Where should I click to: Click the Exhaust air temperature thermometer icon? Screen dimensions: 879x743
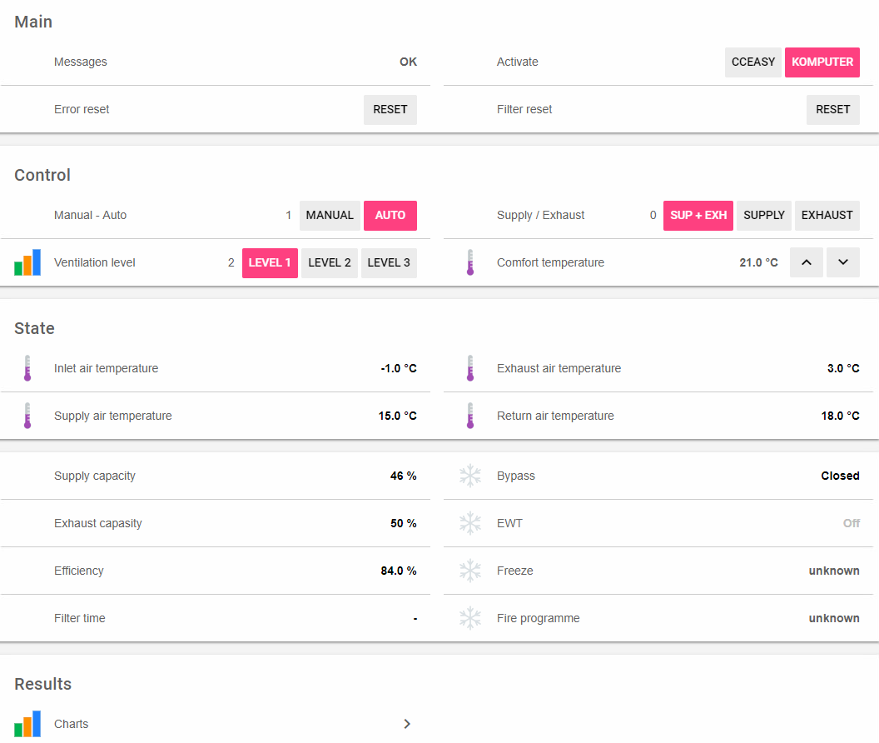pyautogui.click(x=470, y=368)
